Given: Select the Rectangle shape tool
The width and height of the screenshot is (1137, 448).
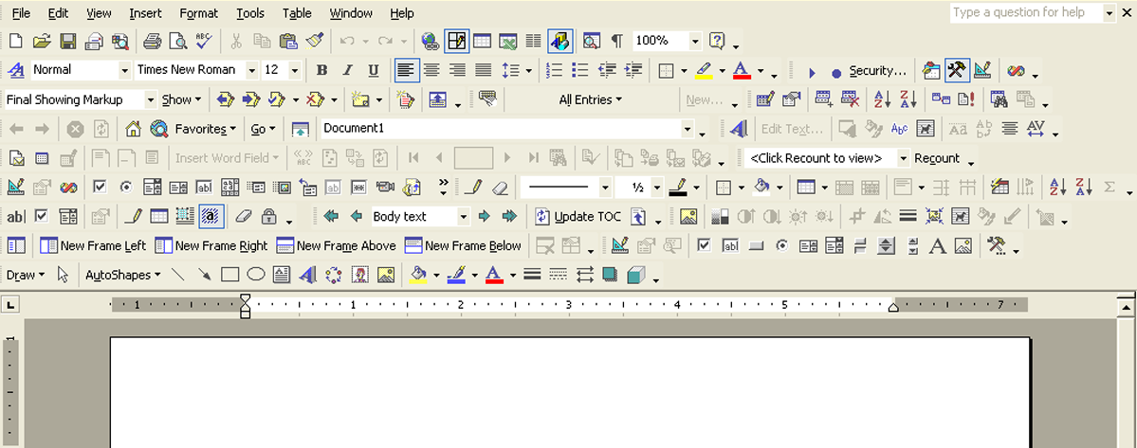Looking at the screenshot, I should [x=229, y=276].
